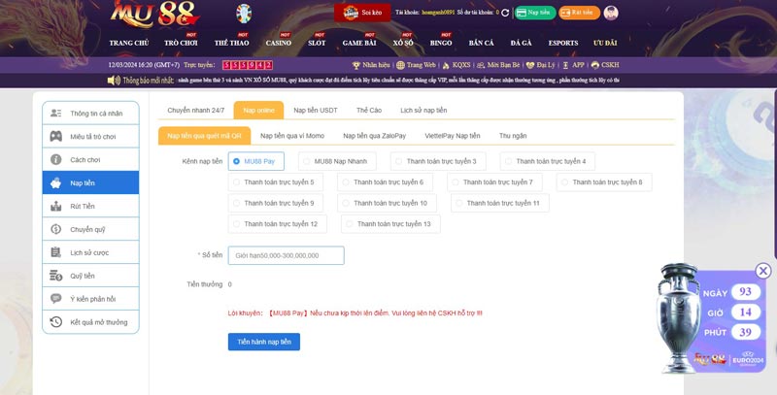Image resolution: width=777 pixels, height=395 pixels.
Task: Open Lịch sử nạp tiền tab
Action: [423, 110]
